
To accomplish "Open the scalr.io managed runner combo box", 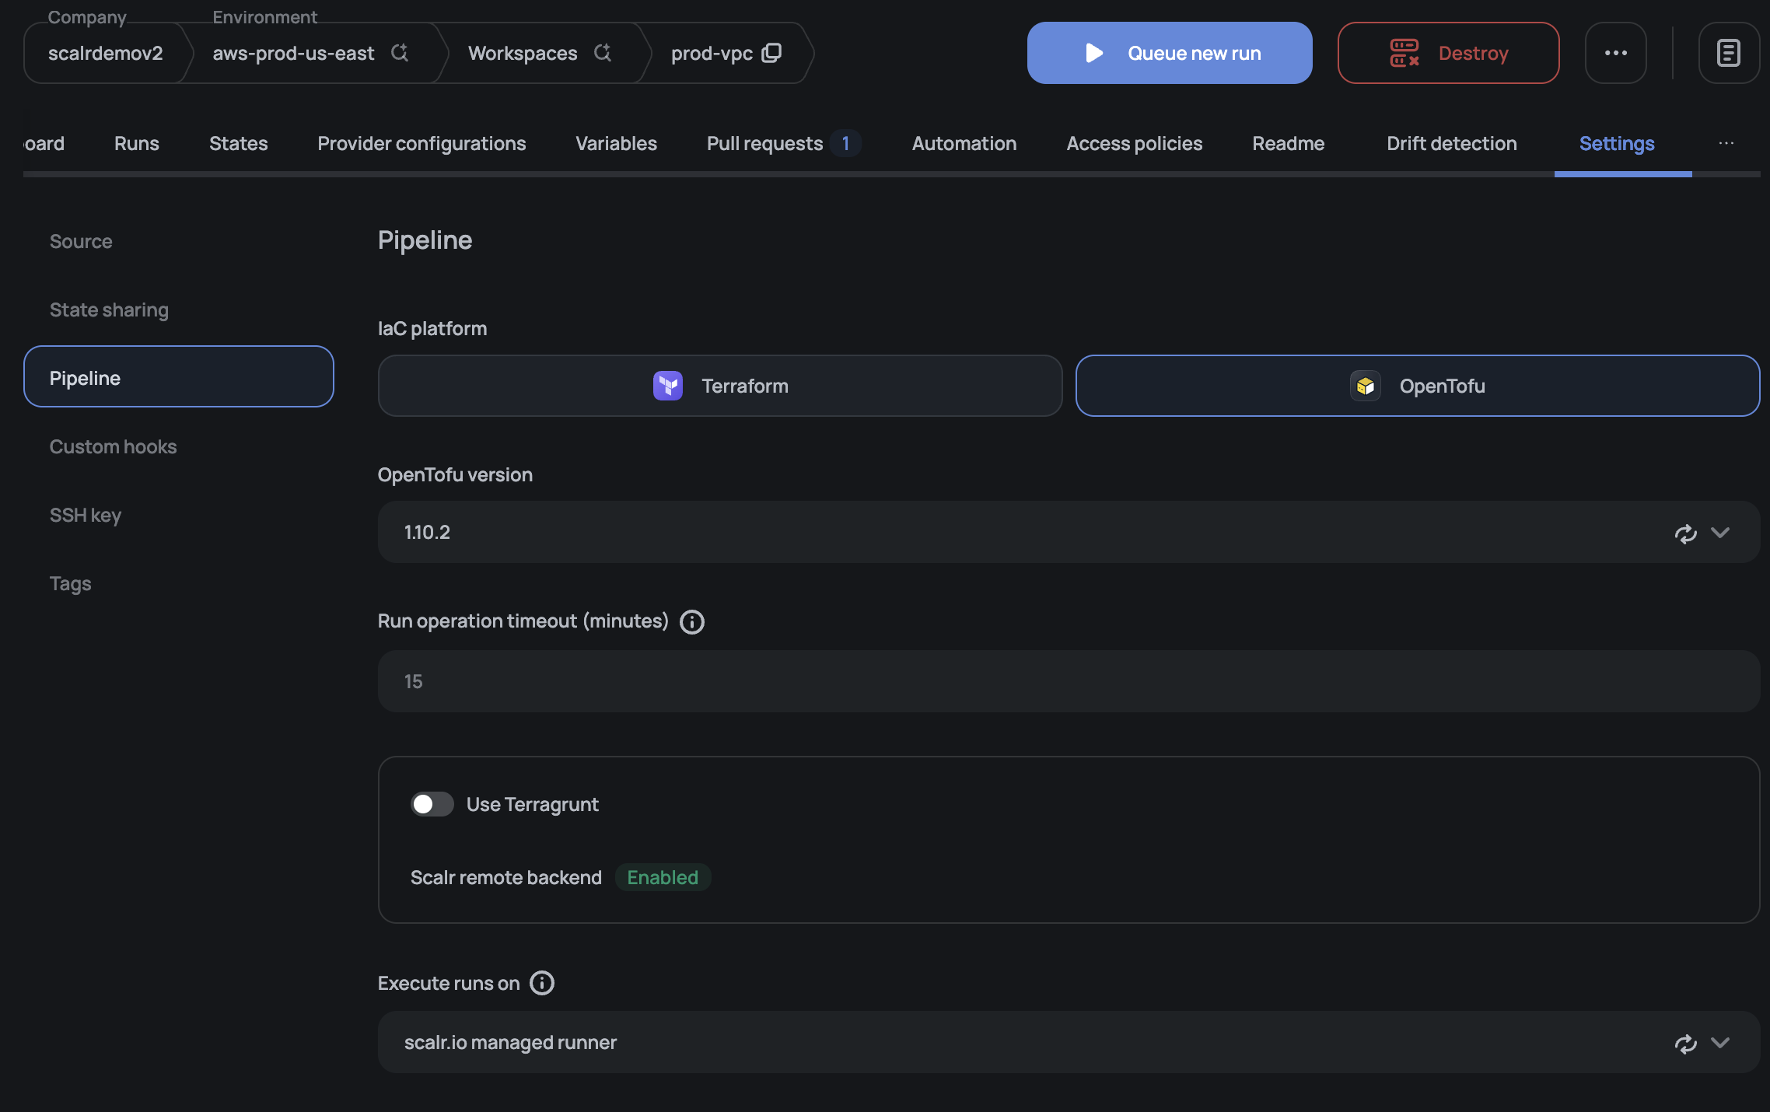I will pos(1069,1042).
